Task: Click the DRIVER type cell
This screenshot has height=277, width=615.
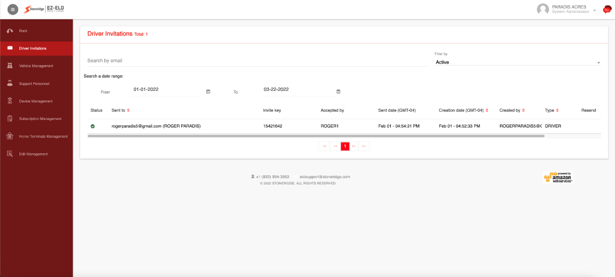Action: [x=553, y=126]
